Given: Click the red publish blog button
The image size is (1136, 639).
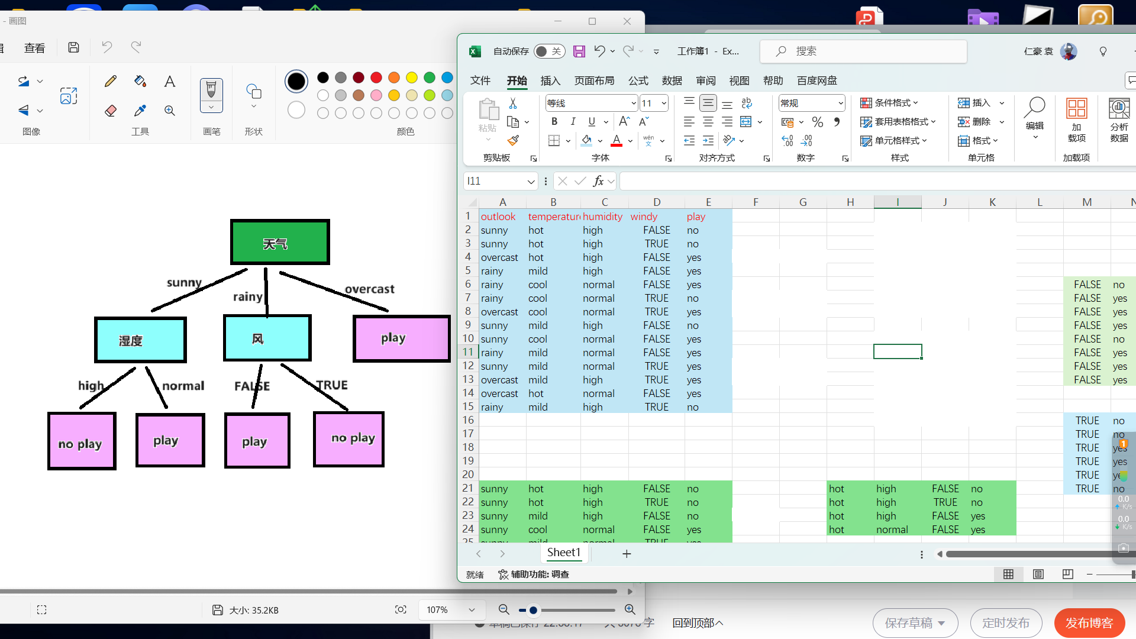Looking at the screenshot, I should tap(1089, 623).
